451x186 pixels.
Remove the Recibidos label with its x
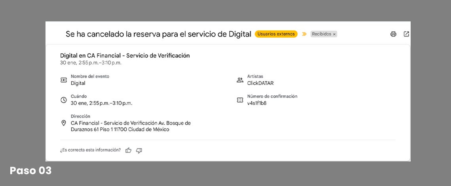[334, 34]
